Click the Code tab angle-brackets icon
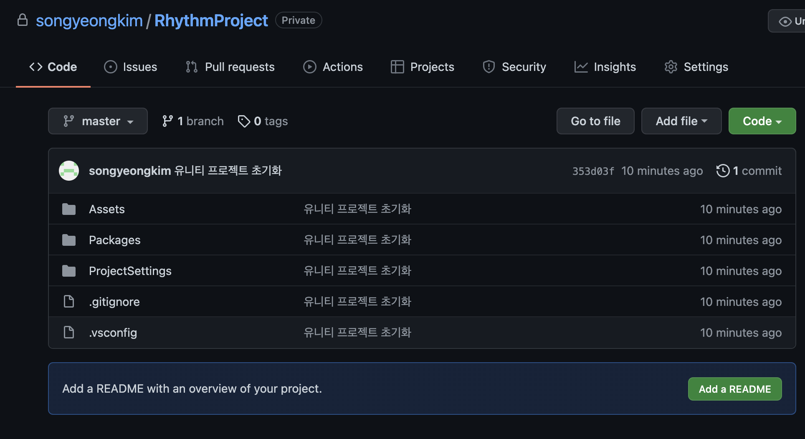Image resolution: width=805 pixels, height=439 pixels. pyautogui.click(x=36, y=67)
